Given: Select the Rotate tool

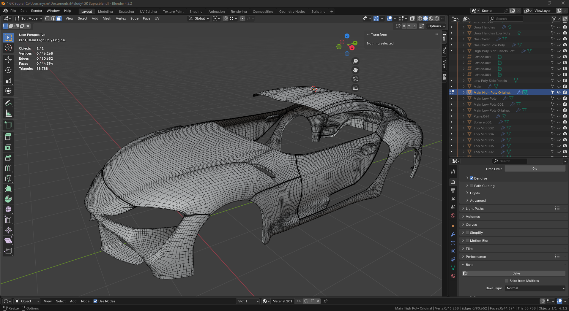Looking at the screenshot, I should click(x=8, y=70).
